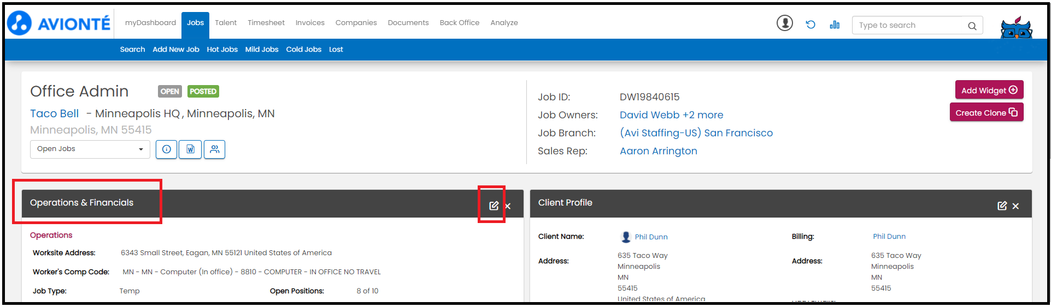Viewport: 1051px width, 307px height.
Task: Select the Analyze tab
Action: (504, 23)
